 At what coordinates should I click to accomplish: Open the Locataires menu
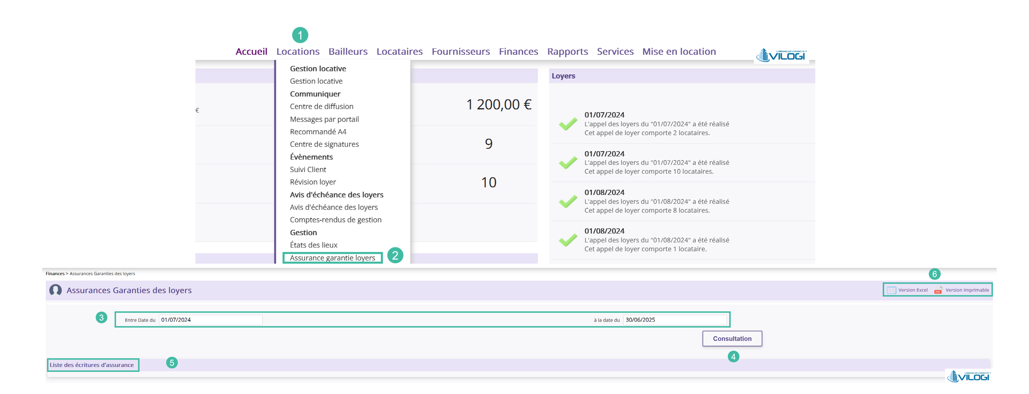(399, 51)
